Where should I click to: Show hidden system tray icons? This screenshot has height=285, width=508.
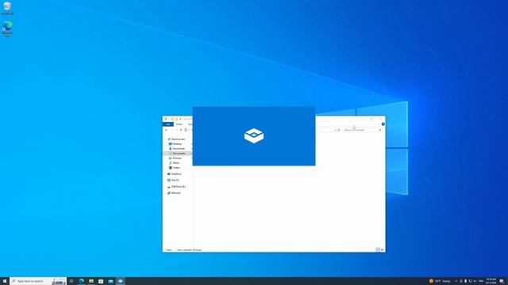456,281
